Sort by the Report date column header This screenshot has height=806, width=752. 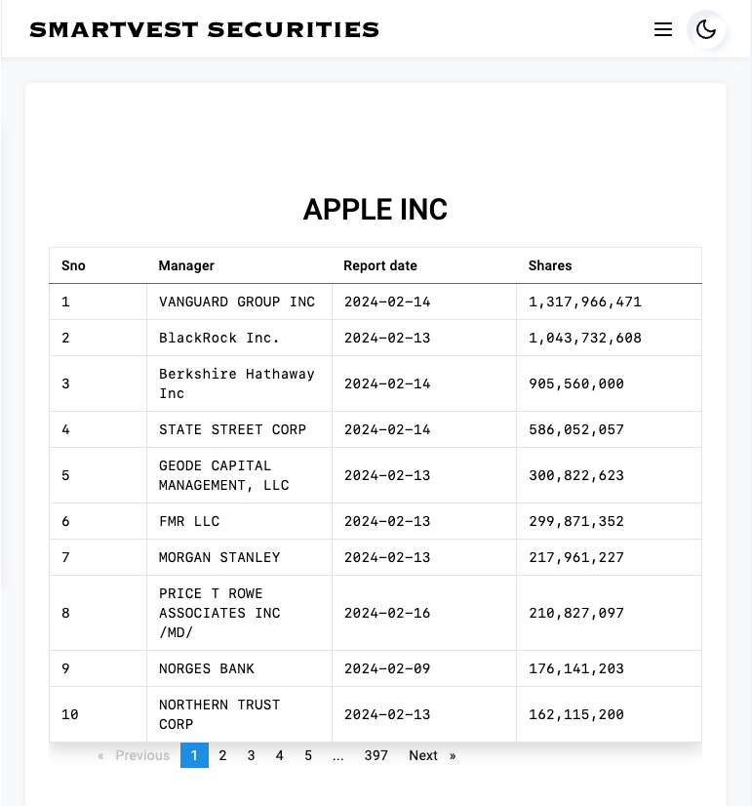tap(379, 265)
